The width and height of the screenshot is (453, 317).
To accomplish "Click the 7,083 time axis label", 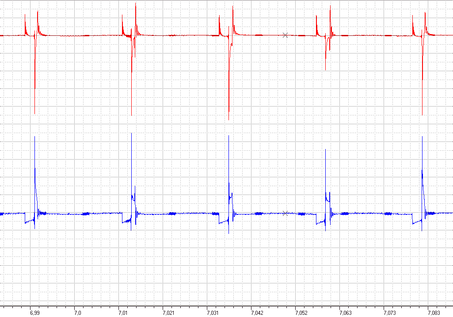I will (434, 313).
